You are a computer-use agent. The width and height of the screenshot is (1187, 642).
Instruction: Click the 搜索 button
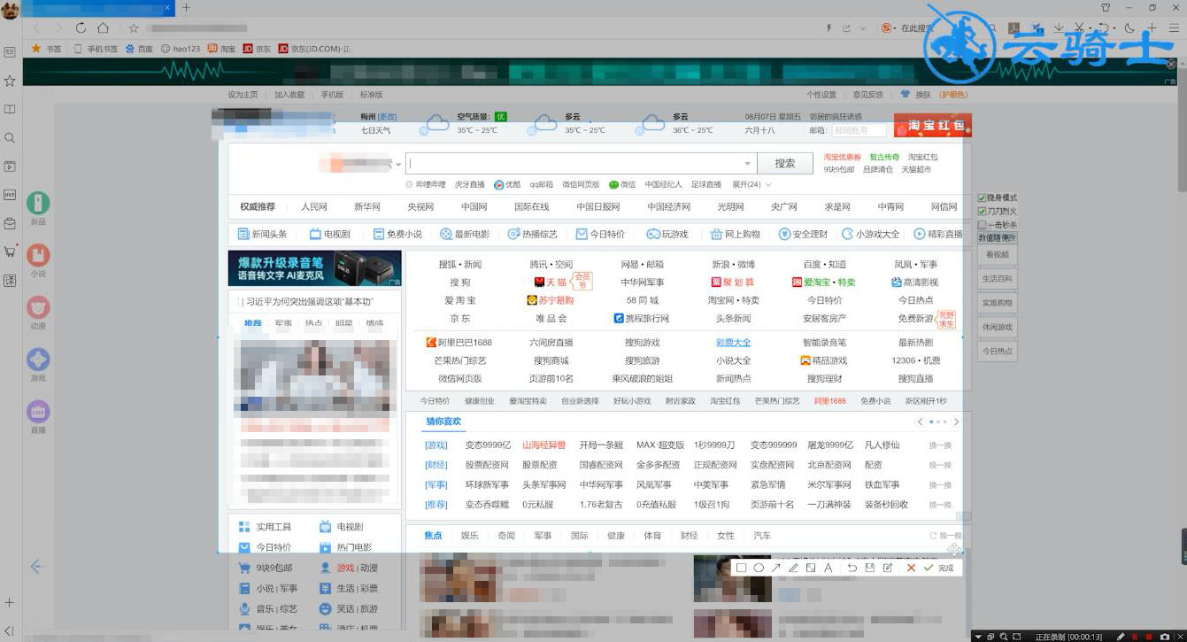(785, 163)
